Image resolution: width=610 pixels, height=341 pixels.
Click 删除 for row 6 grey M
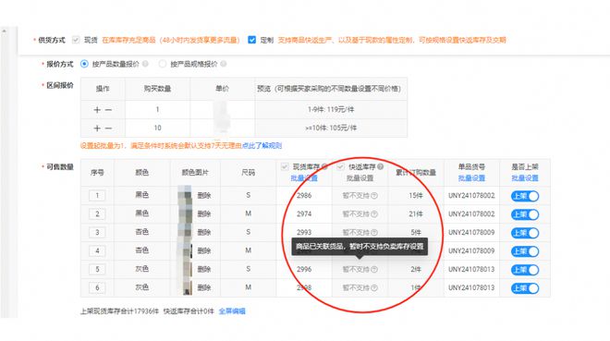click(204, 287)
